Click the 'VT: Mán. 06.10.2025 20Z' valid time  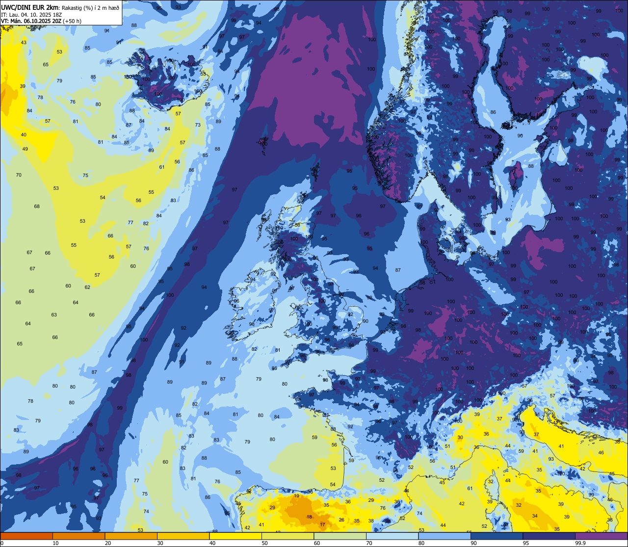pos(31,21)
